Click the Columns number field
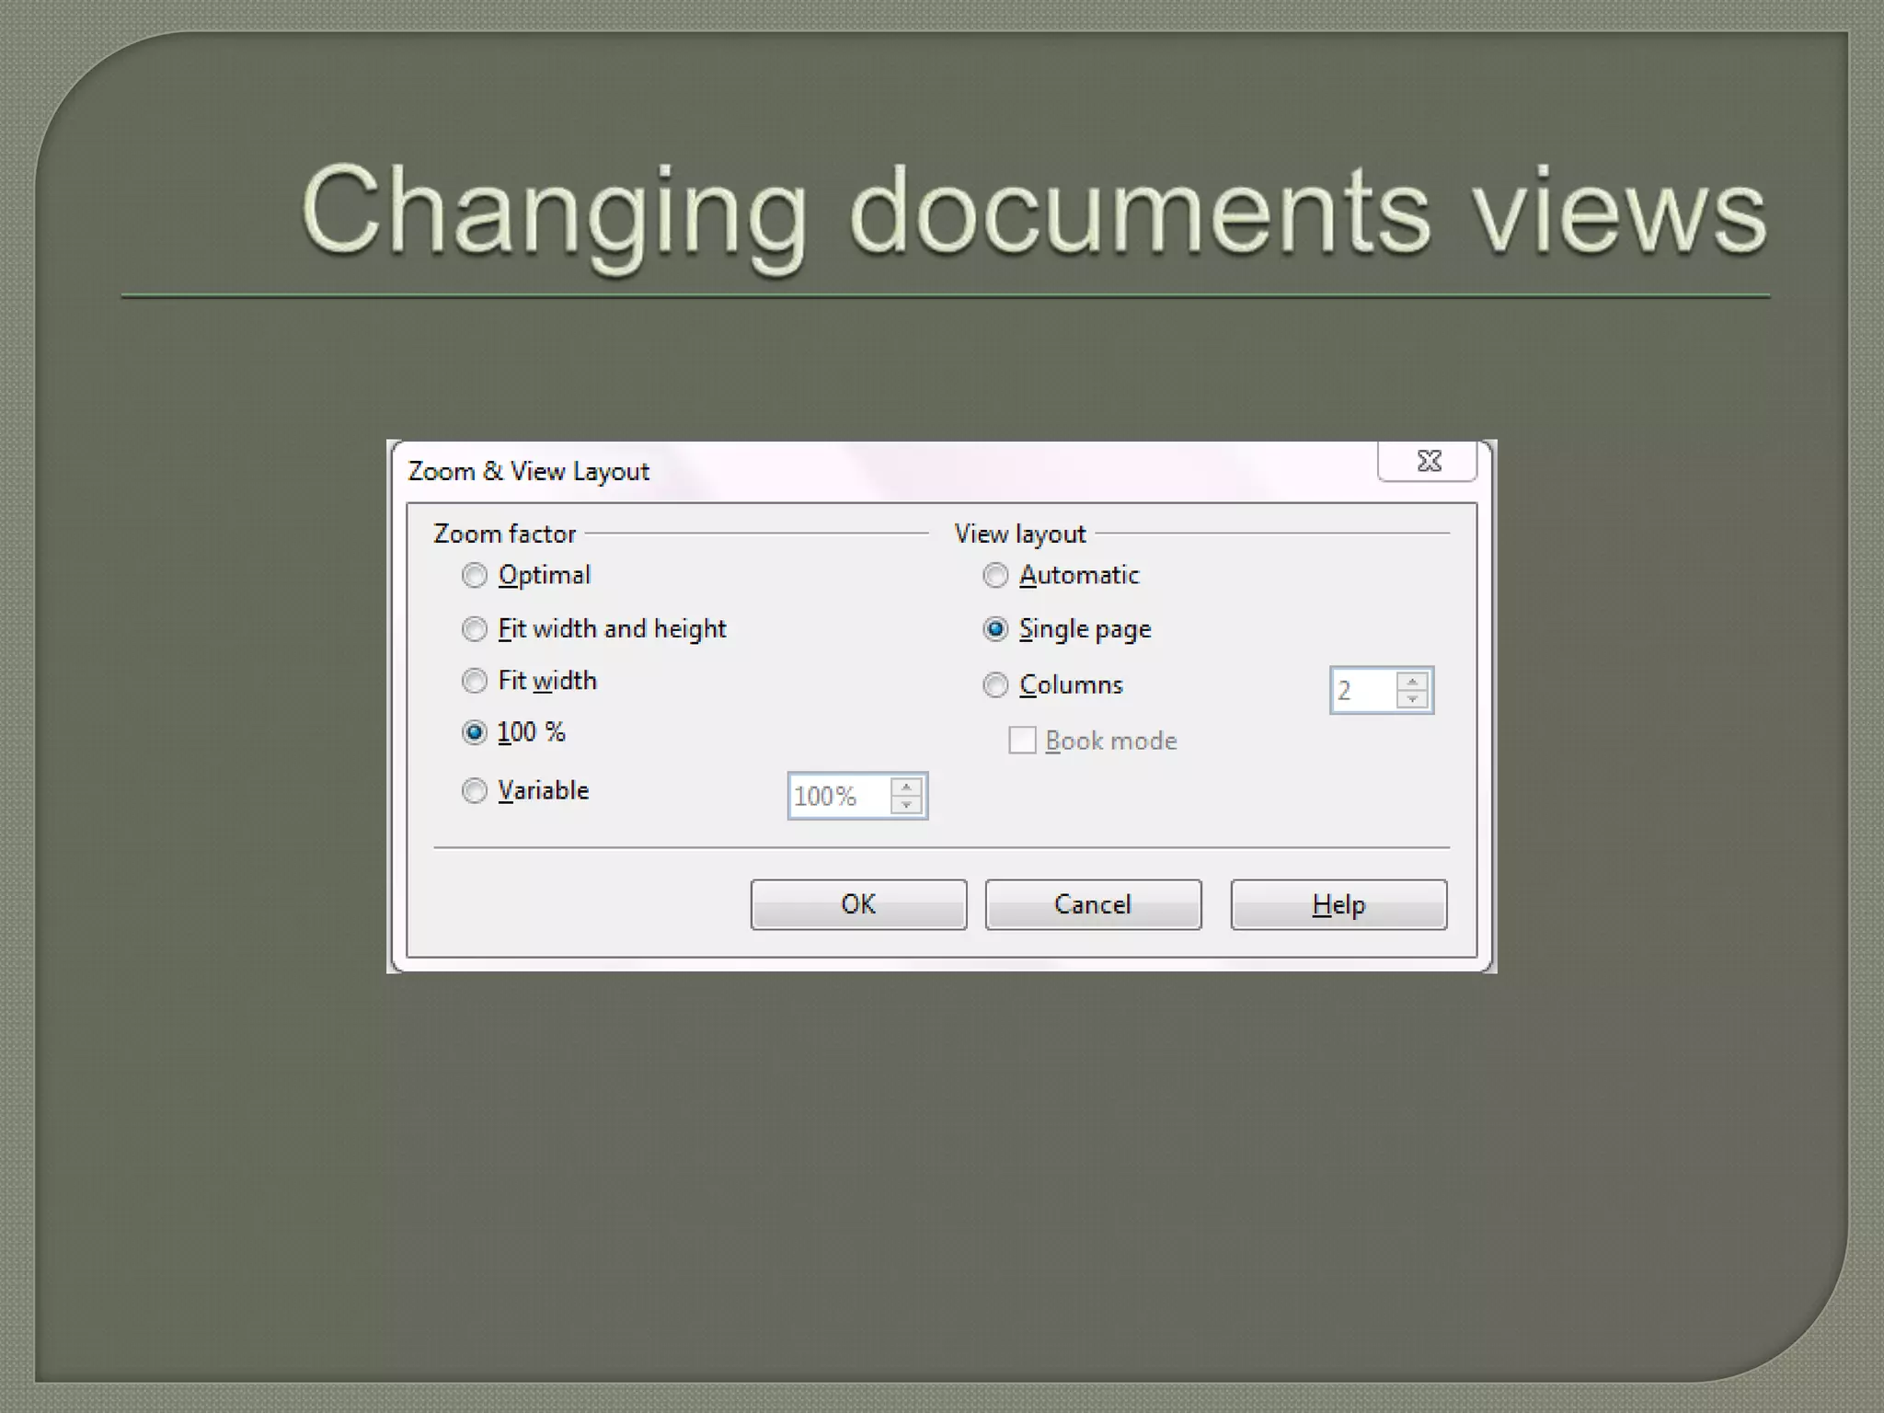This screenshot has width=1884, height=1413. click(1361, 690)
